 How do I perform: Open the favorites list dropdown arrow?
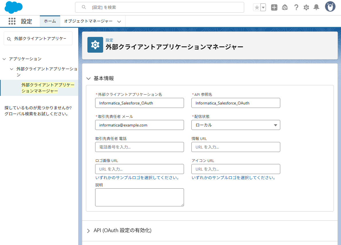[x=263, y=8]
